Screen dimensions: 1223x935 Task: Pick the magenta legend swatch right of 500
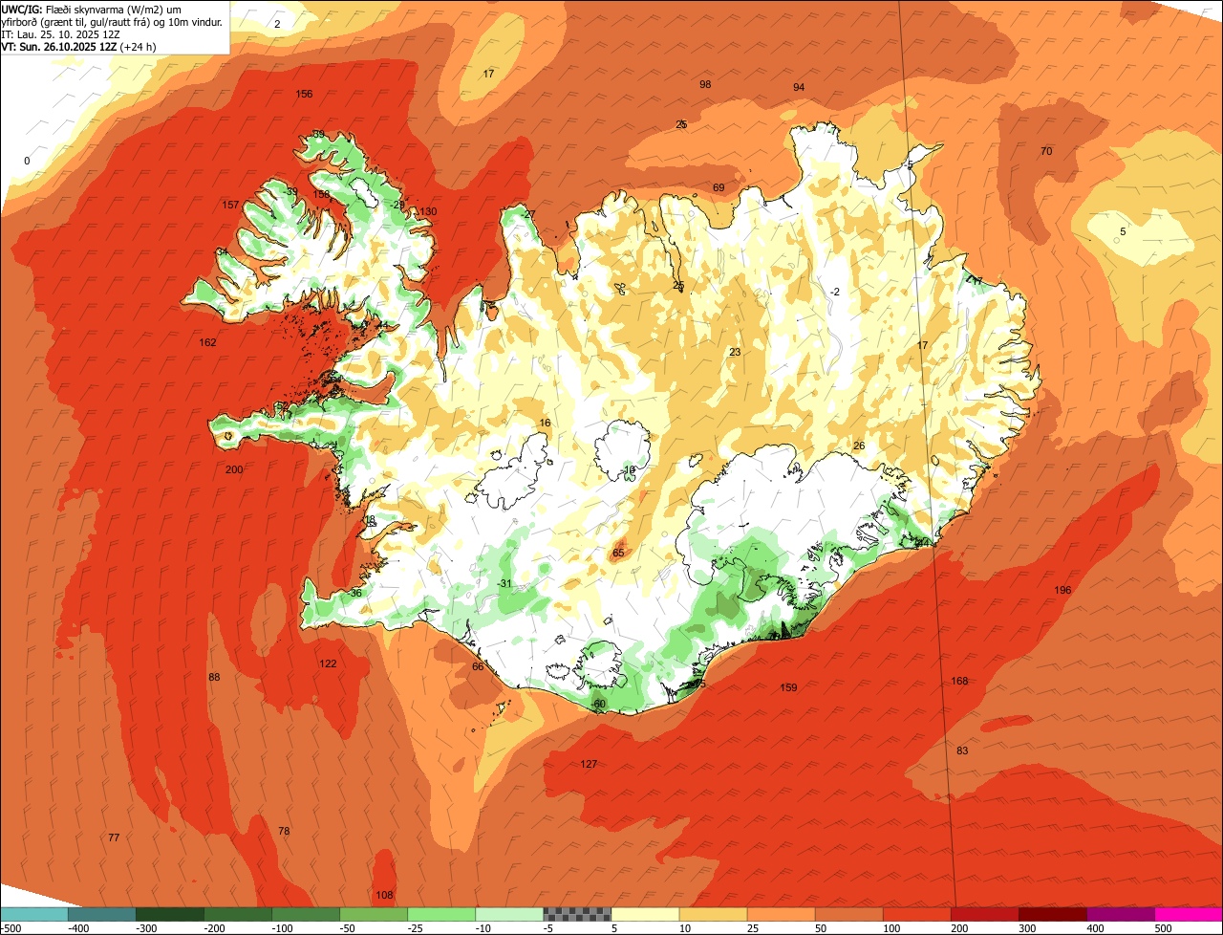pyautogui.click(x=1189, y=914)
